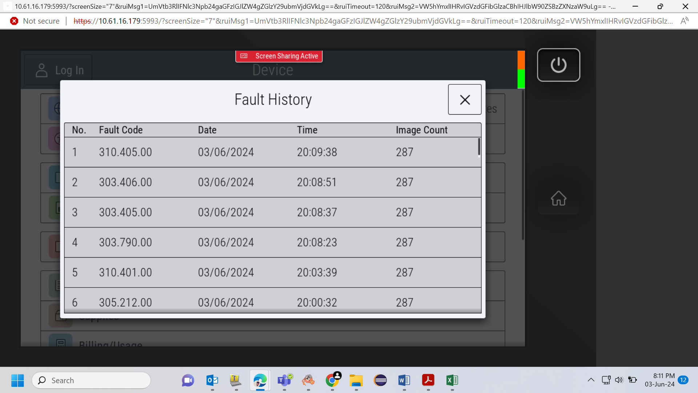This screenshot has height=393, width=698.
Task: Open Outlook from the taskbar
Action: pyautogui.click(x=212, y=381)
